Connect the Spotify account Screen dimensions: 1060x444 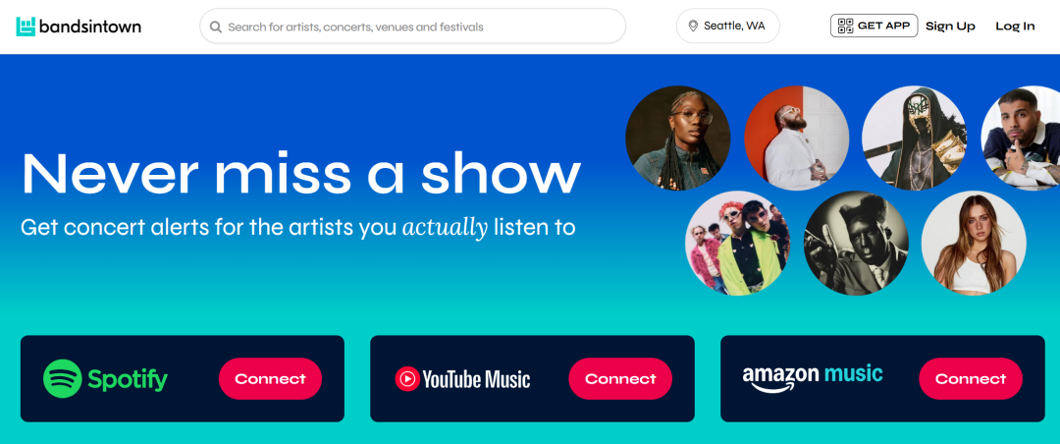[x=270, y=379]
